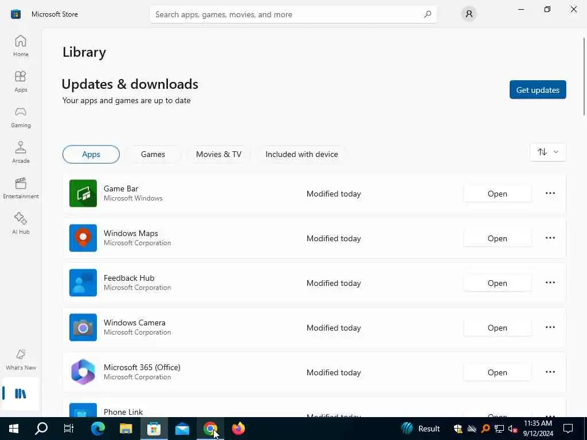Viewport: 587px width, 440px height.
Task: Open Microsoft 365 with its Open button
Action: point(497,372)
